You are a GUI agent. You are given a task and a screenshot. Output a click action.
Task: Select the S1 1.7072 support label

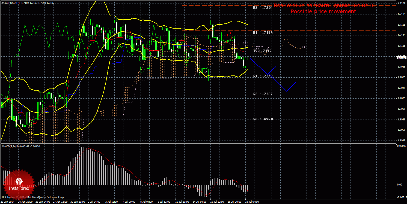pyautogui.click(x=263, y=76)
